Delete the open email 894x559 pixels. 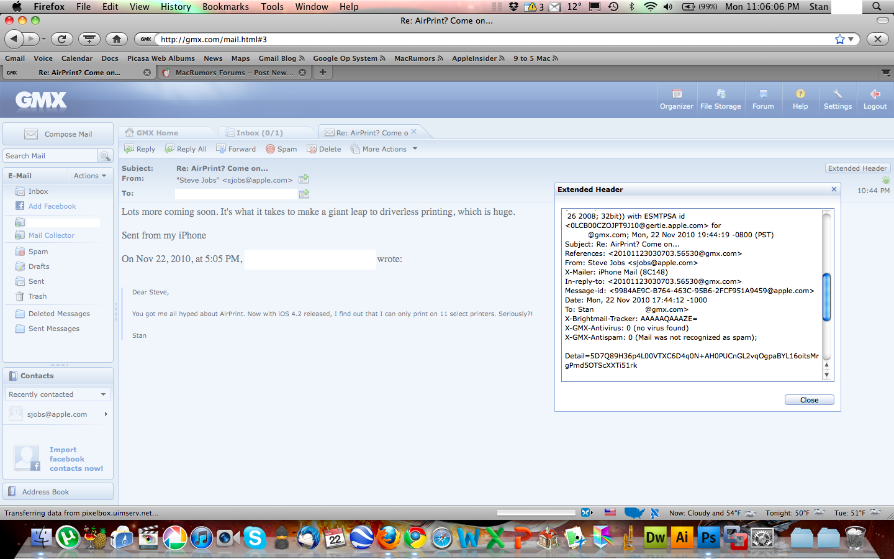324,149
